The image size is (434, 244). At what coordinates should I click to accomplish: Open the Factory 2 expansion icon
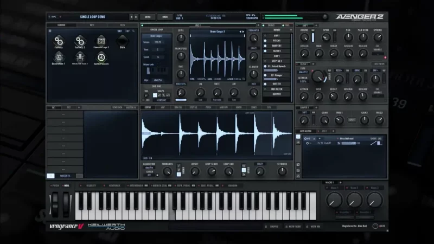pos(79,41)
